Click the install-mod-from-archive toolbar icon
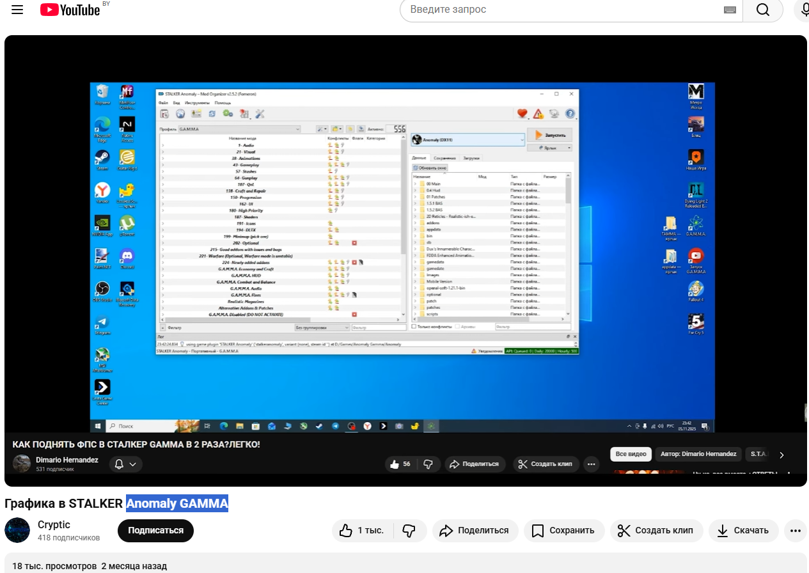This screenshot has width=809, height=573. (164, 114)
